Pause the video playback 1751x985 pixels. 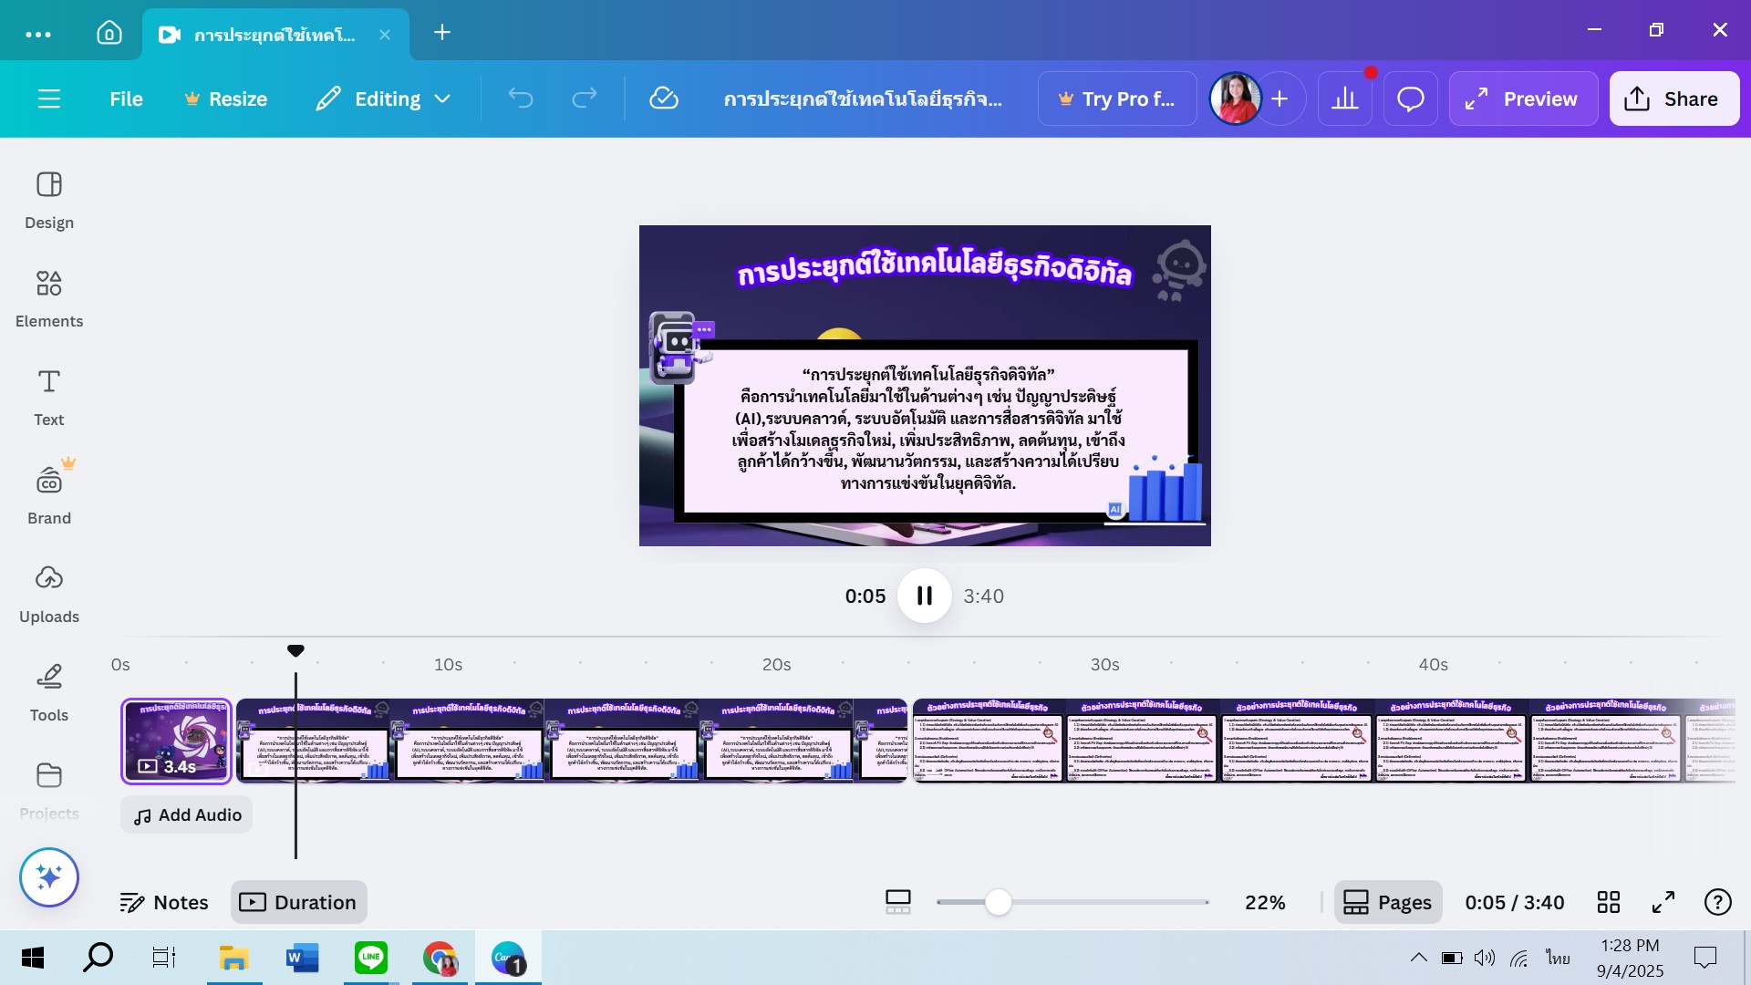point(924,596)
